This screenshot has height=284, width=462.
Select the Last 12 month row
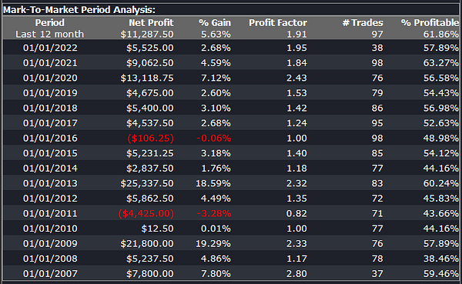pos(231,34)
